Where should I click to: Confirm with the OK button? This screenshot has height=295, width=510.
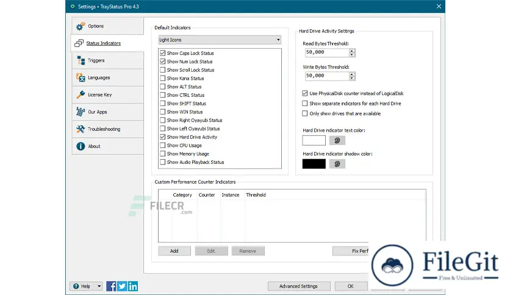[x=351, y=286]
